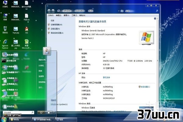Open 本地磁盘 (G:) in Start menu

point(10,90)
